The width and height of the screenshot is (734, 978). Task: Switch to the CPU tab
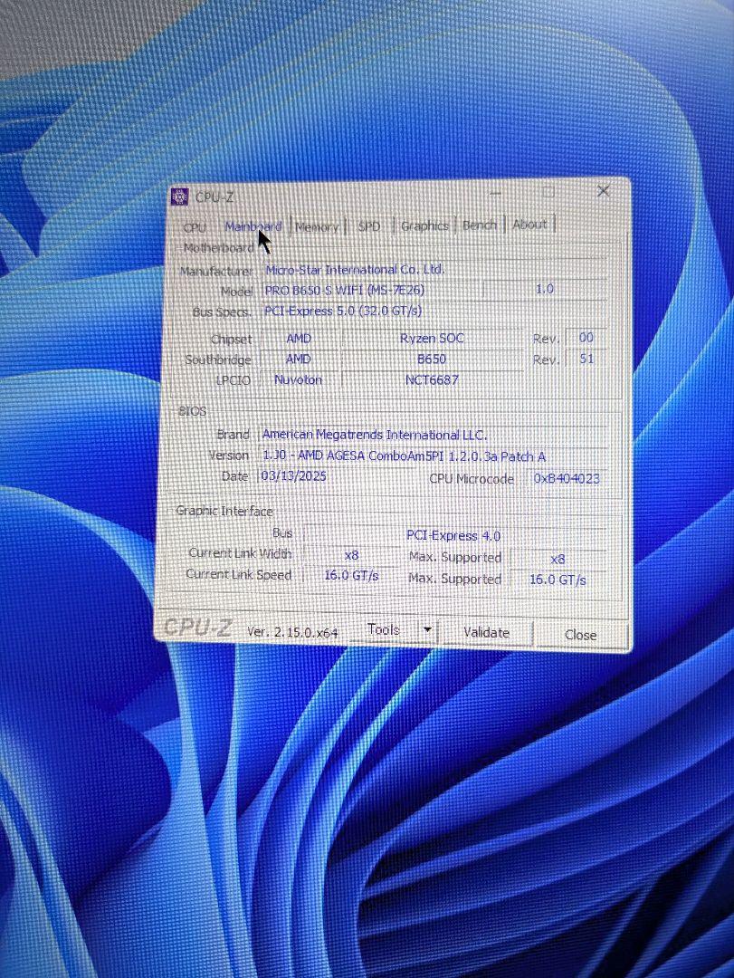click(x=195, y=227)
